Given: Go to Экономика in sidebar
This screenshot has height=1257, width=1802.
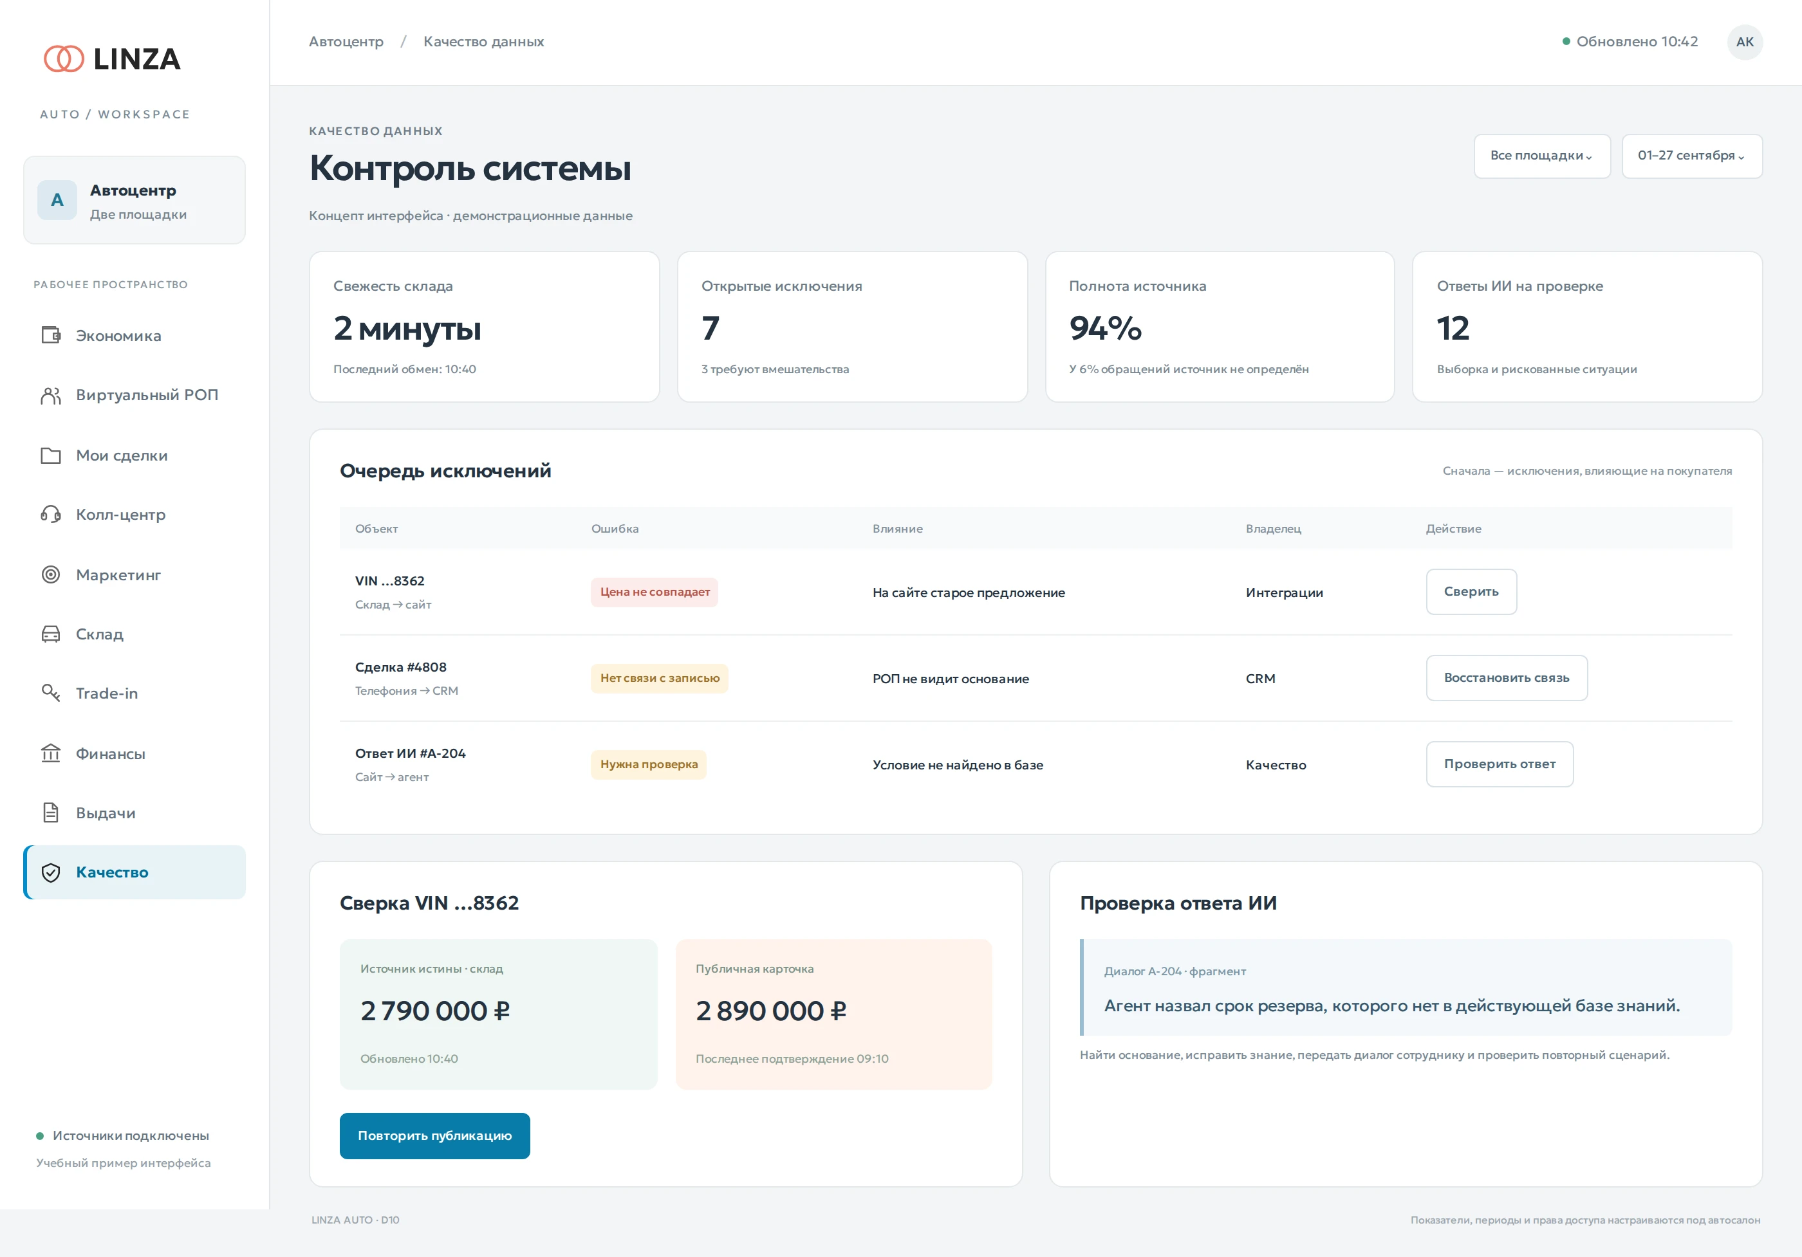Looking at the screenshot, I should coord(135,336).
